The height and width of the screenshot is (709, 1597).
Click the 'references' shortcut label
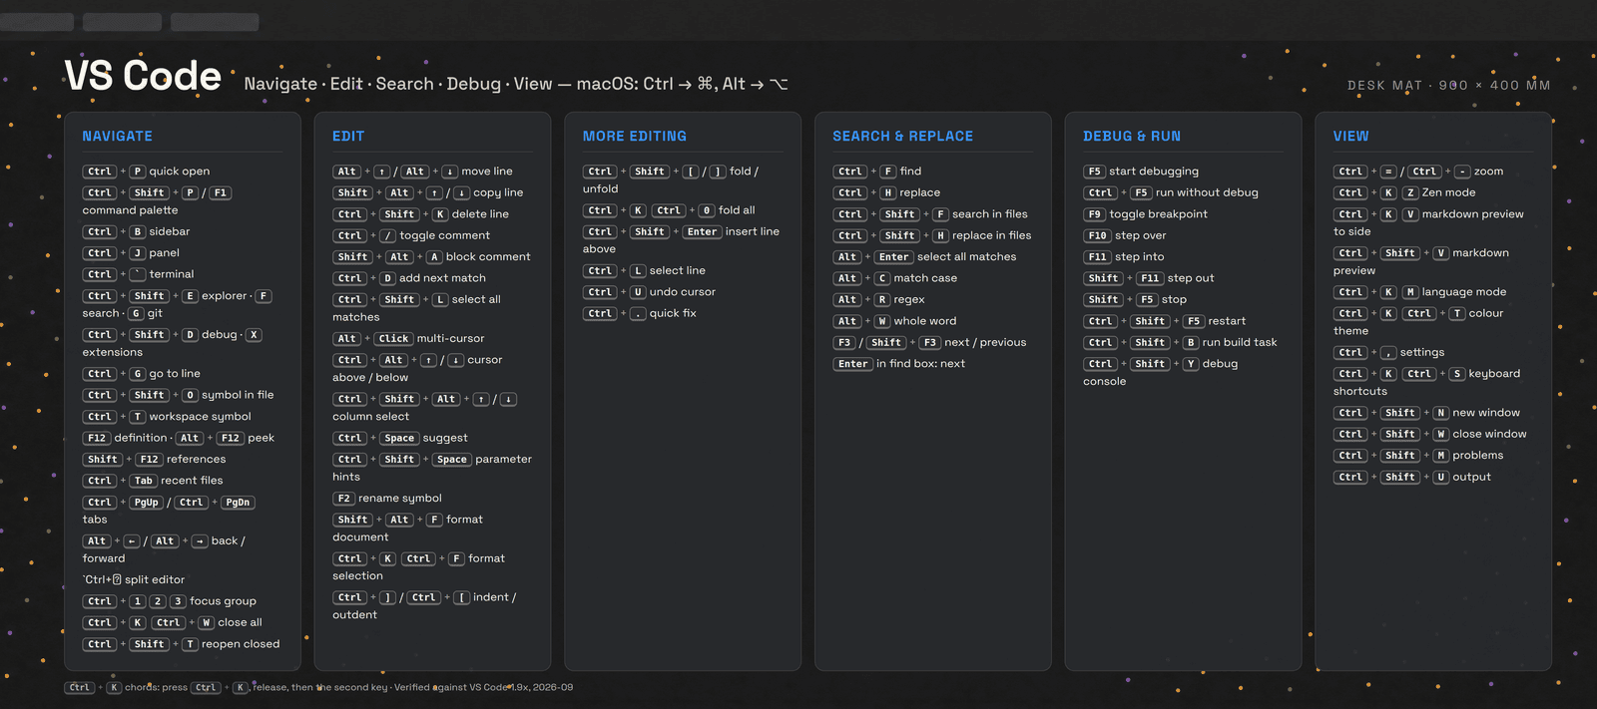pos(196,460)
